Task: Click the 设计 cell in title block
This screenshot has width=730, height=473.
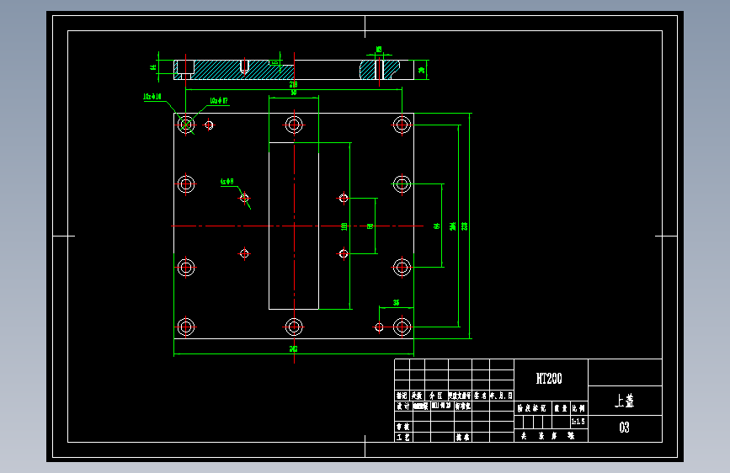Action: pos(403,406)
